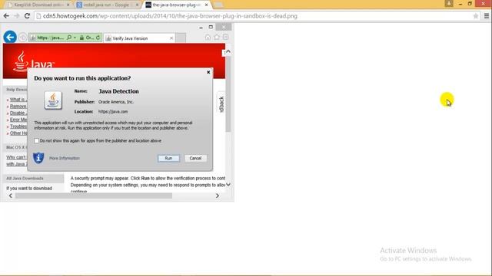Click the Internet Explorer tools gear icon

(x=225, y=38)
